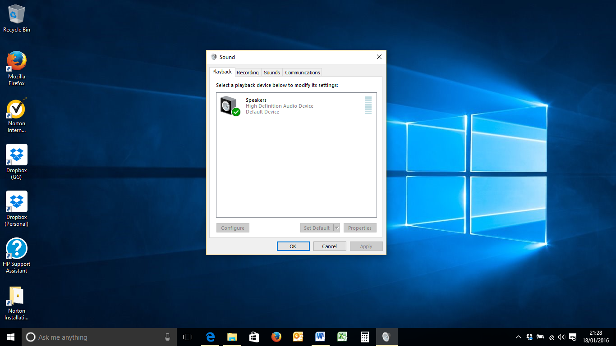
Task: Launch Excel from the taskbar
Action: [x=342, y=337]
